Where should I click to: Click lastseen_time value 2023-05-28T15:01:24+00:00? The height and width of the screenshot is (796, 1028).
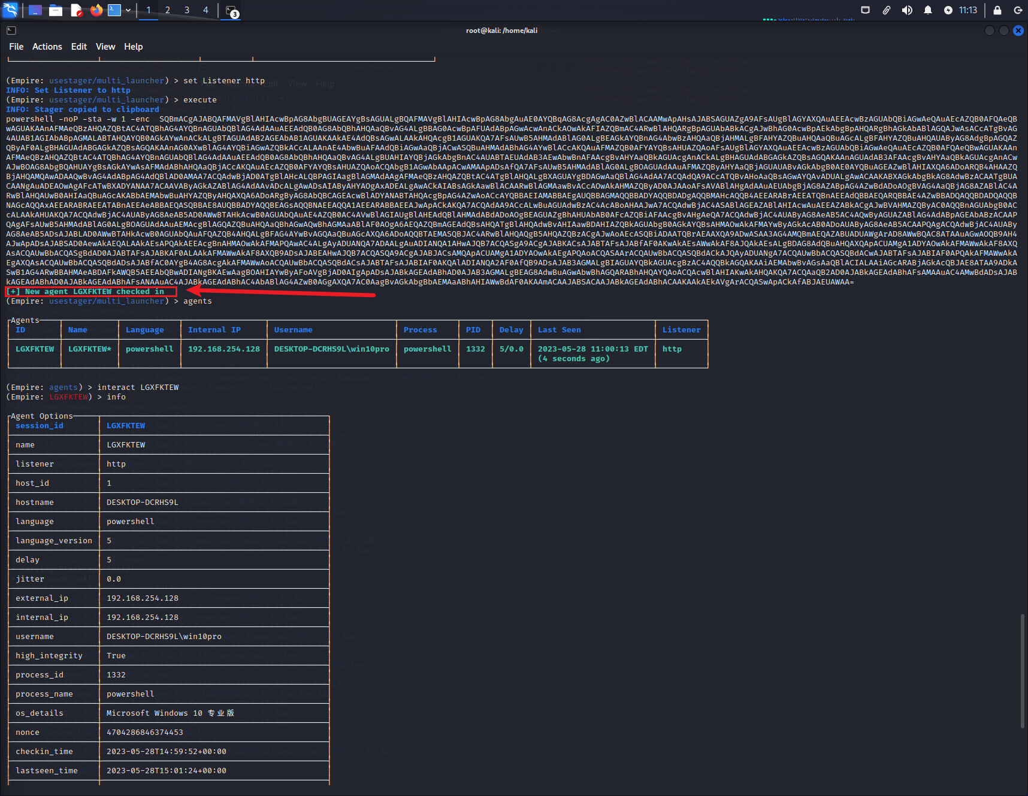tap(167, 771)
